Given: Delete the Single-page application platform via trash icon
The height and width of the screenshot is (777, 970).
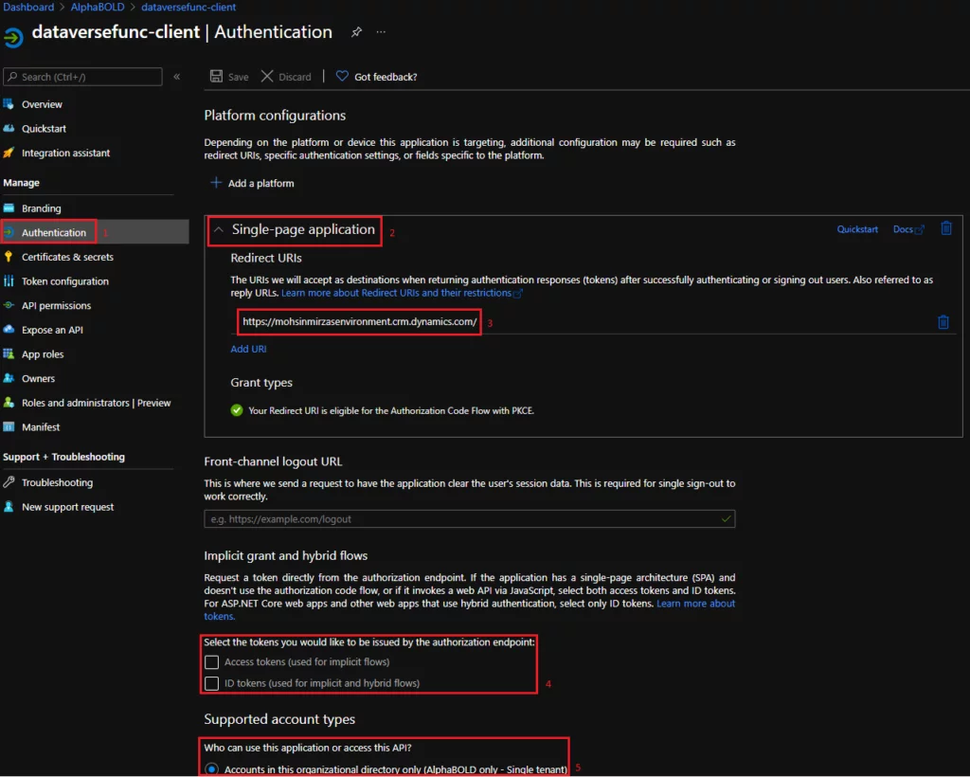Looking at the screenshot, I should coord(946,228).
